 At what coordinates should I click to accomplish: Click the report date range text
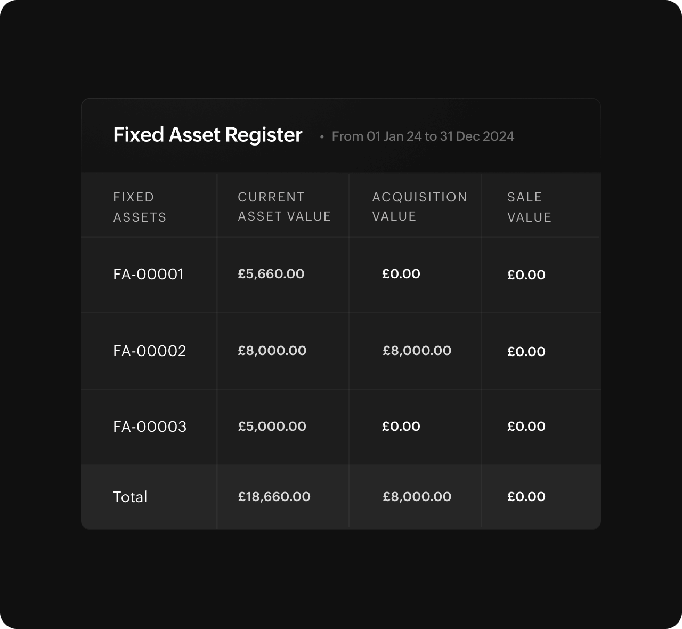click(x=423, y=136)
